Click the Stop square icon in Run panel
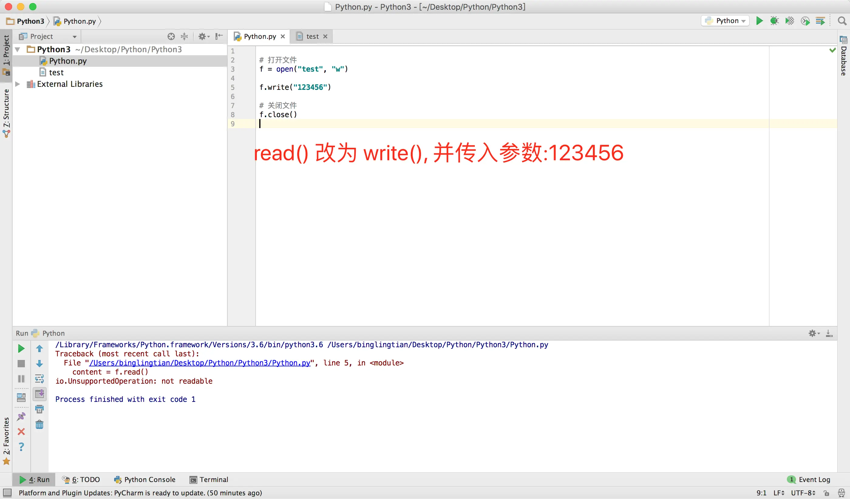Viewport: 850px width, 499px height. [21, 363]
